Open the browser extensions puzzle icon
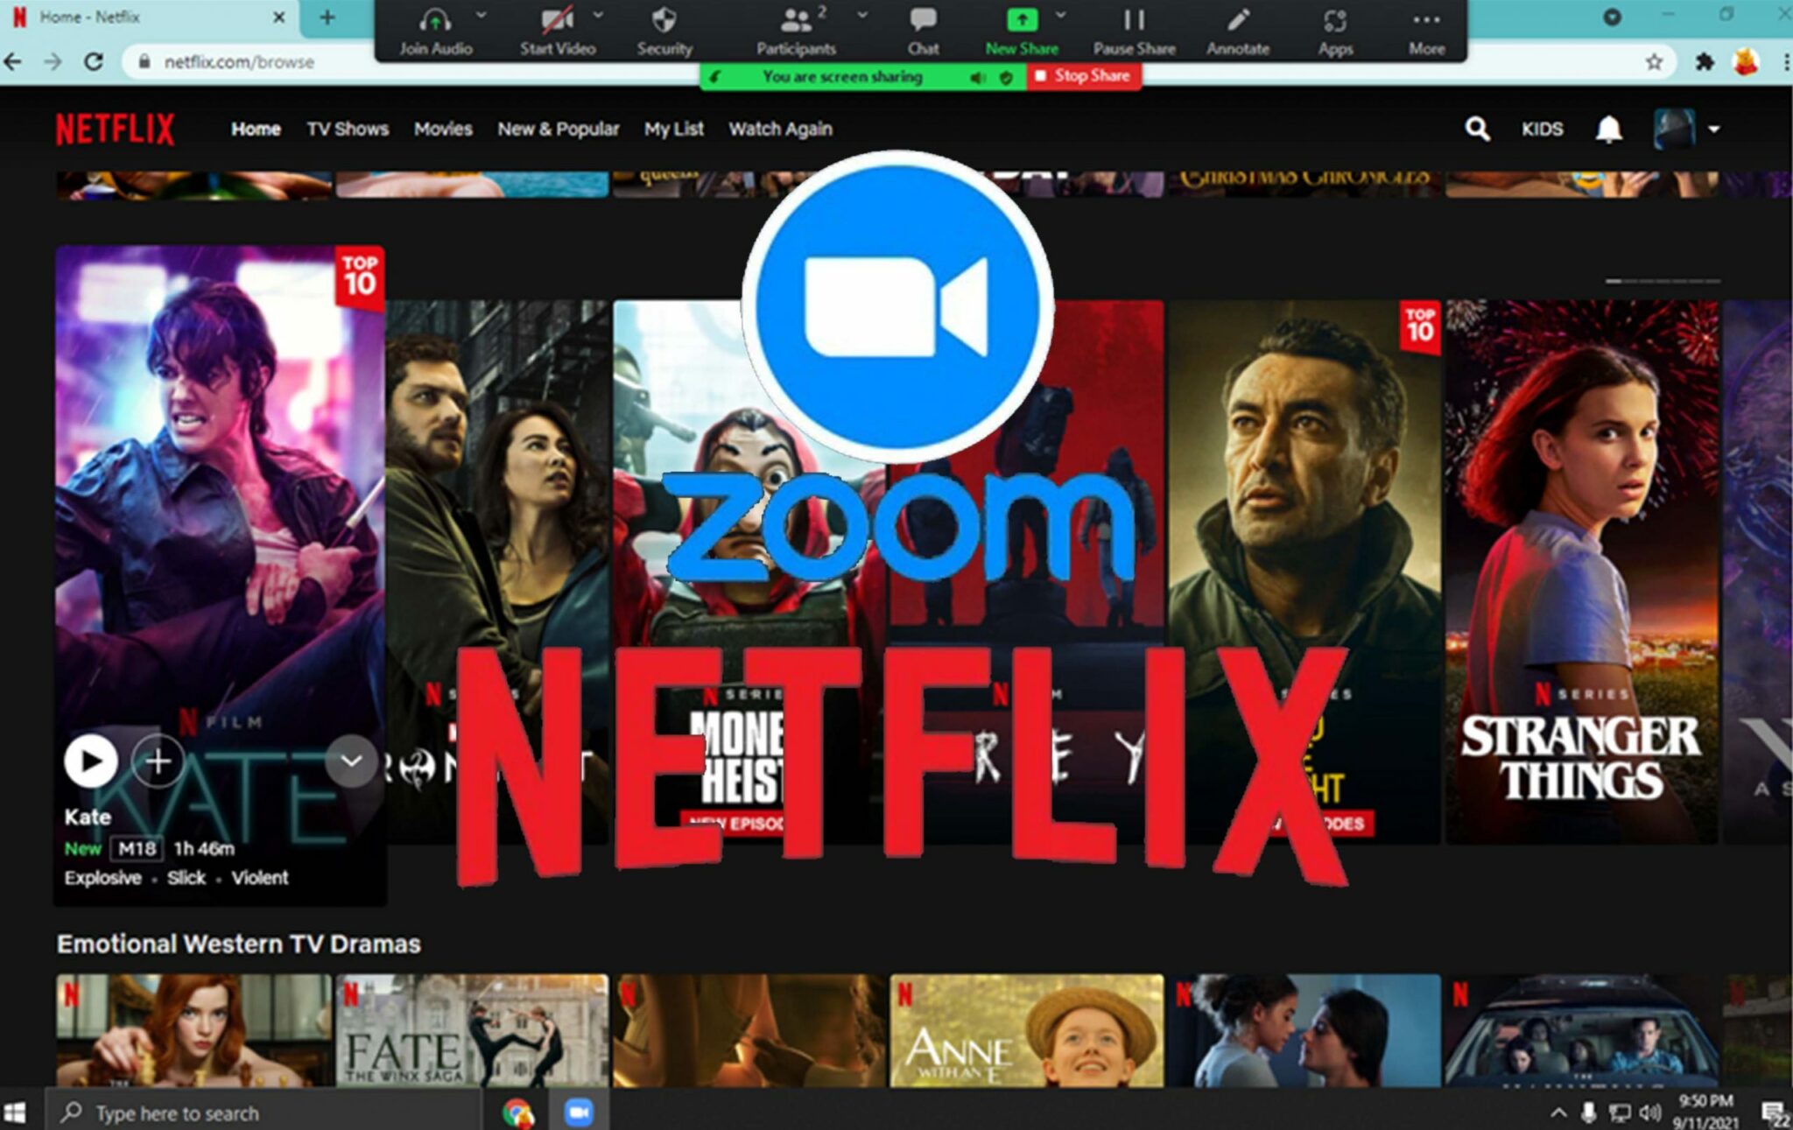 coord(1704,62)
